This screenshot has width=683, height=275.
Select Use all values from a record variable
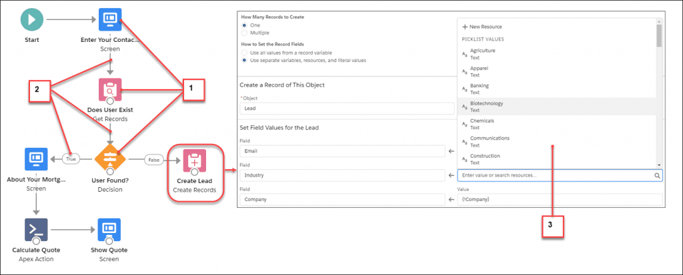[x=245, y=52]
